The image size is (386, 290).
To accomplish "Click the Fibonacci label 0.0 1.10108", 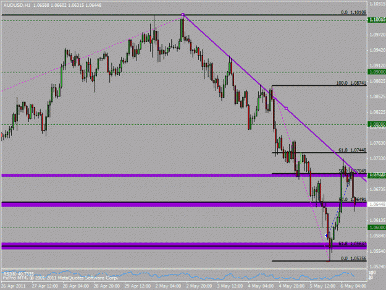I will point(353,12).
